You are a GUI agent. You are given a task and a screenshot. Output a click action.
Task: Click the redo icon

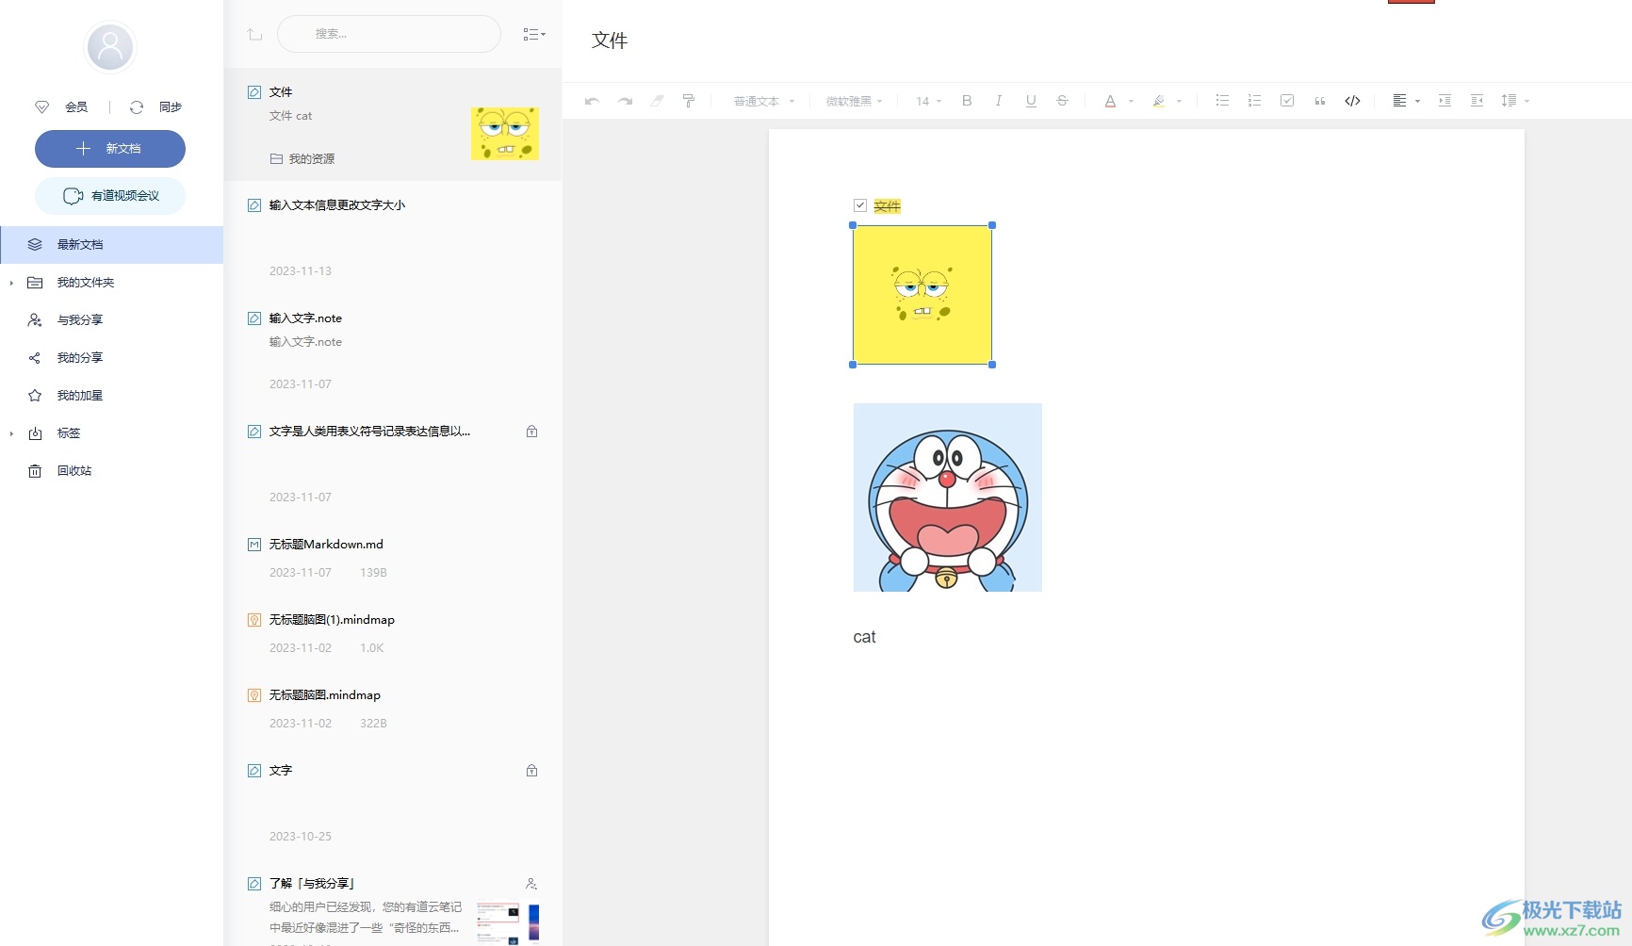click(625, 101)
